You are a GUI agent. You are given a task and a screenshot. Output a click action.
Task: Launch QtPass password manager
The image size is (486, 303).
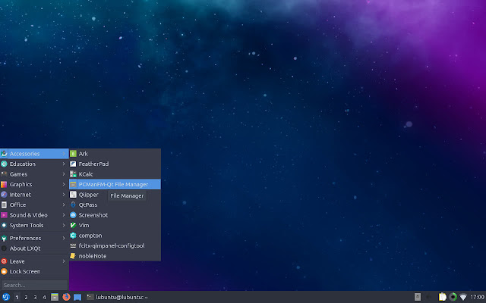point(115,205)
